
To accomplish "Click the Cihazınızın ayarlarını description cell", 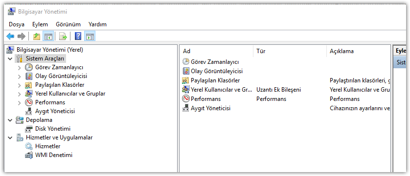I will pyautogui.click(x=360, y=108).
